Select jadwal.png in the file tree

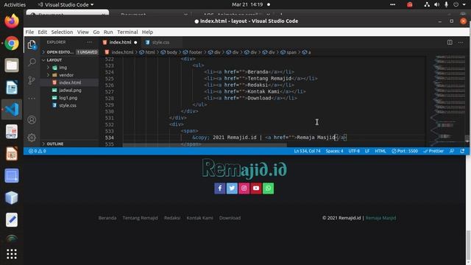pyautogui.click(x=69, y=90)
